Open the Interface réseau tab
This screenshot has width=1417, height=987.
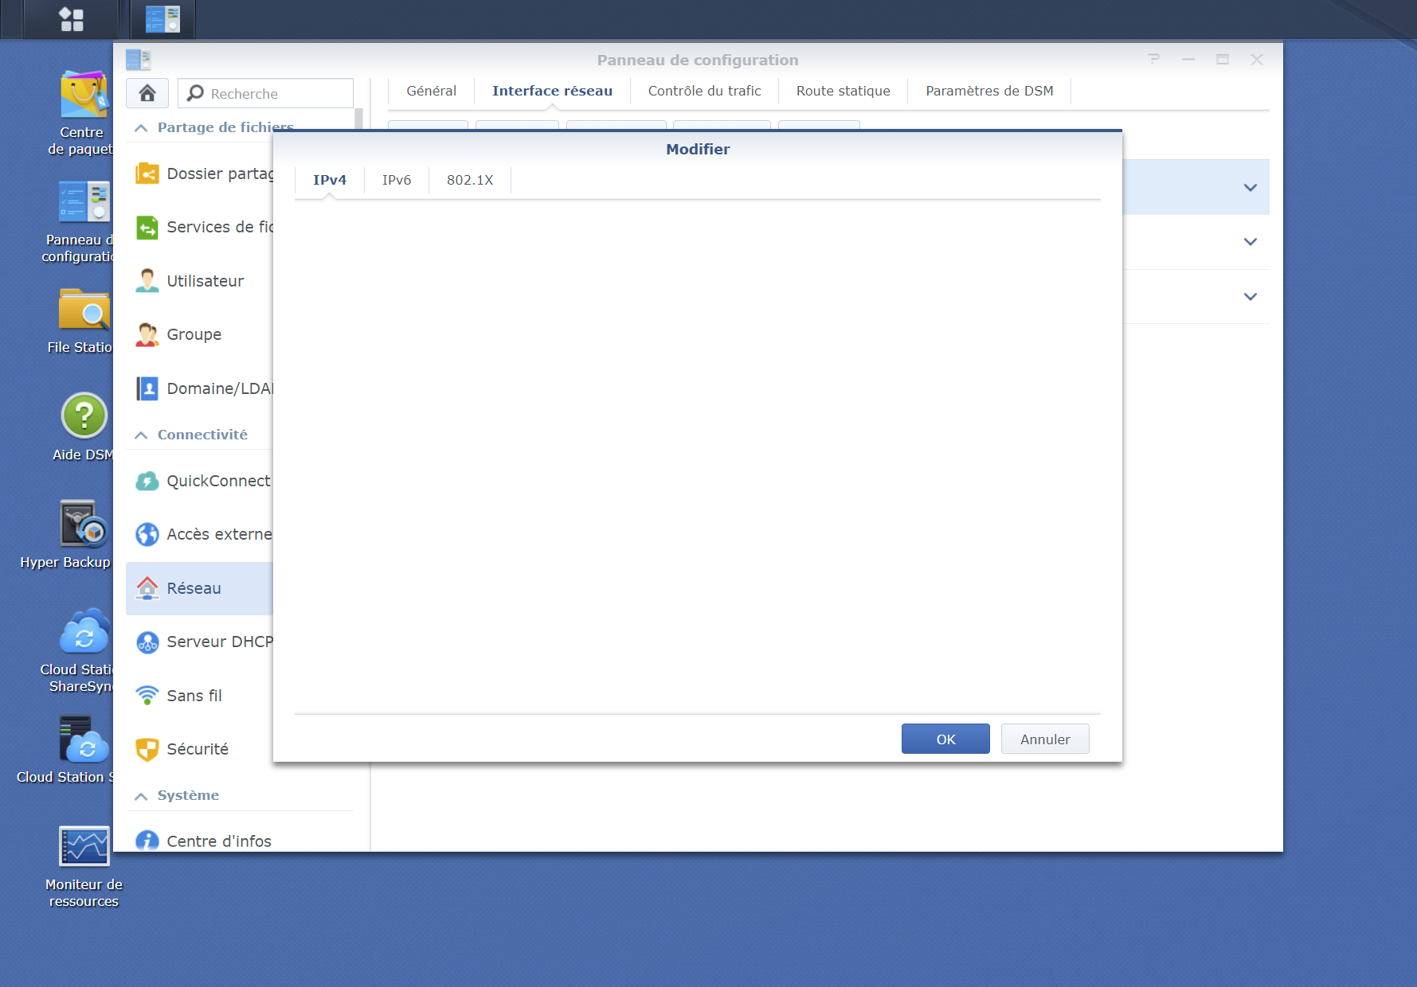tap(553, 91)
